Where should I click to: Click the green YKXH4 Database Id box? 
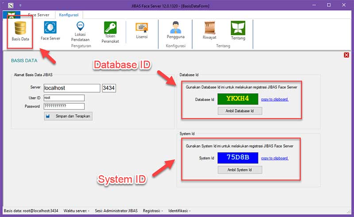[238, 99]
